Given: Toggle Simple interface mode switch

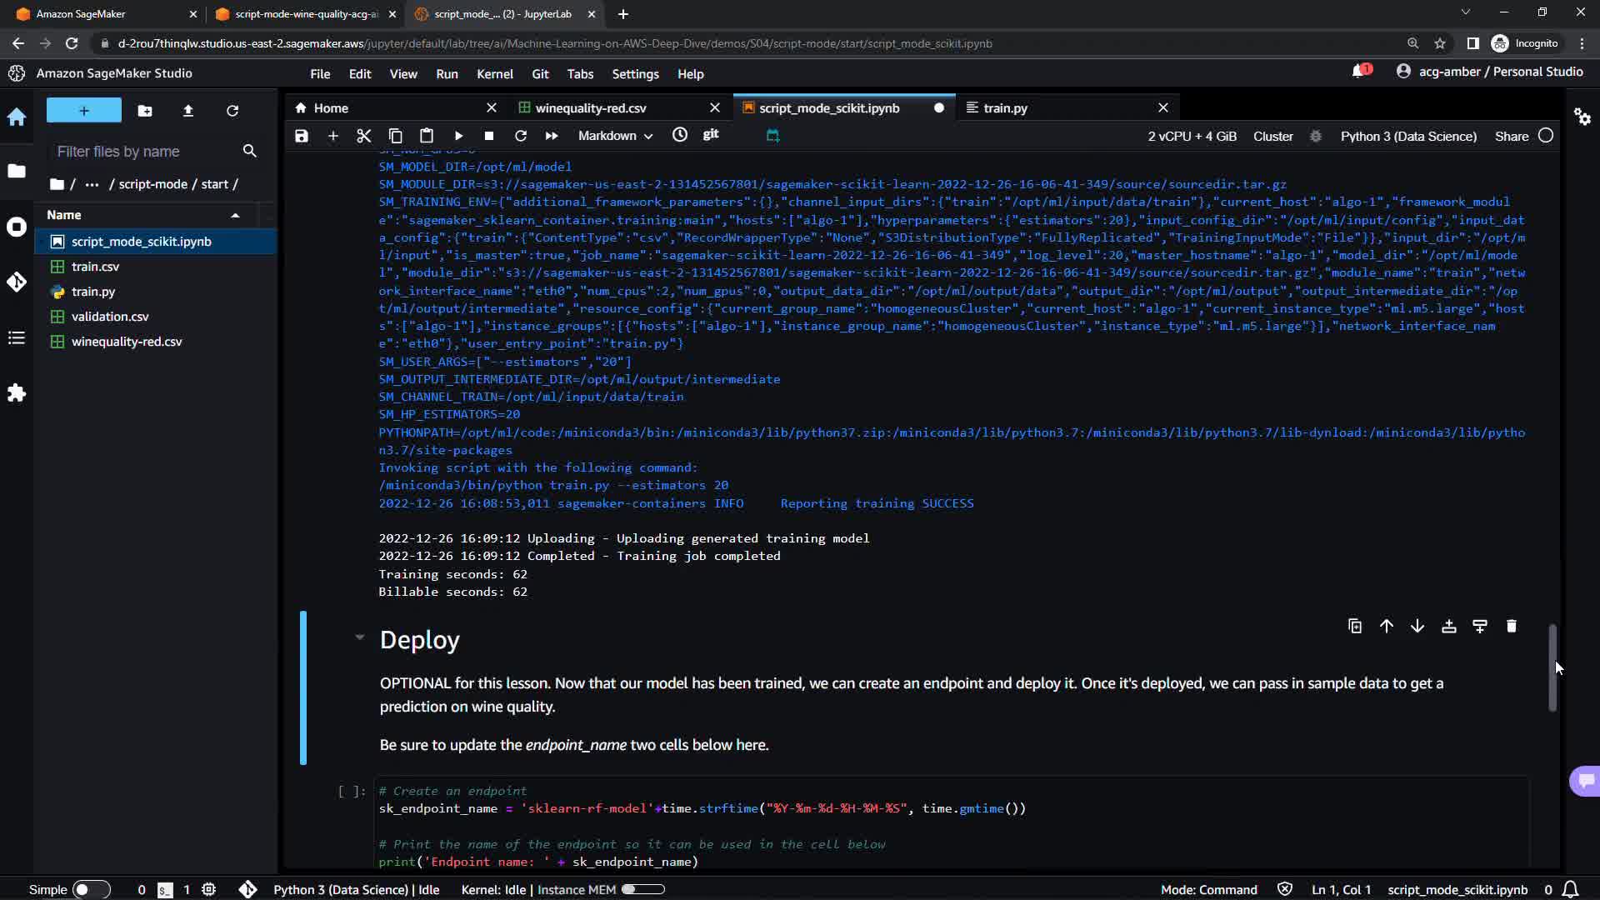Looking at the screenshot, I should (x=91, y=889).
